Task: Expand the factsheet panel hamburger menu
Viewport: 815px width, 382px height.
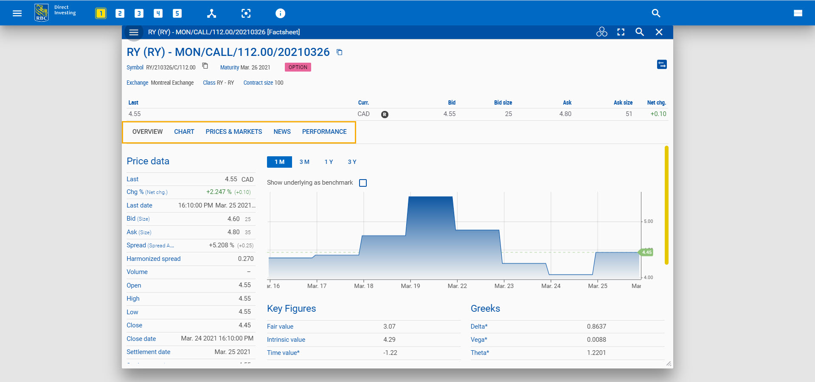Action: pyautogui.click(x=134, y=32)
